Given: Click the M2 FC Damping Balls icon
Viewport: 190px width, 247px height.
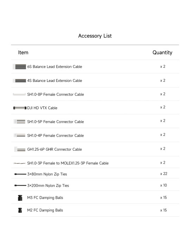Looking at the screenshot, I should coord(20,210).
